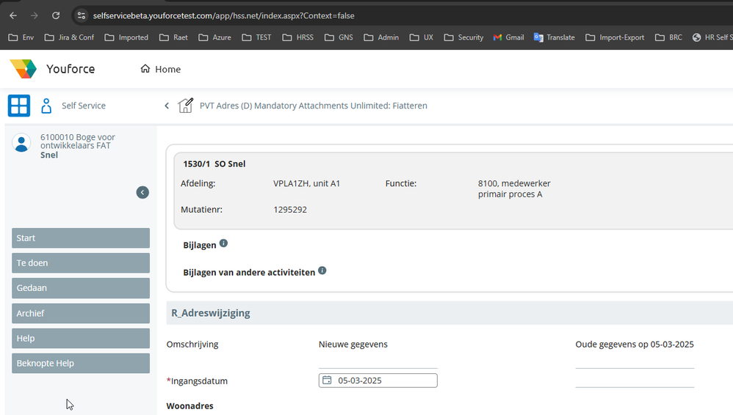This screenshot has width=733, height=415.
Task: Click the calendar icon in Ingangsdatum field
Action: [x=327, y=381]
